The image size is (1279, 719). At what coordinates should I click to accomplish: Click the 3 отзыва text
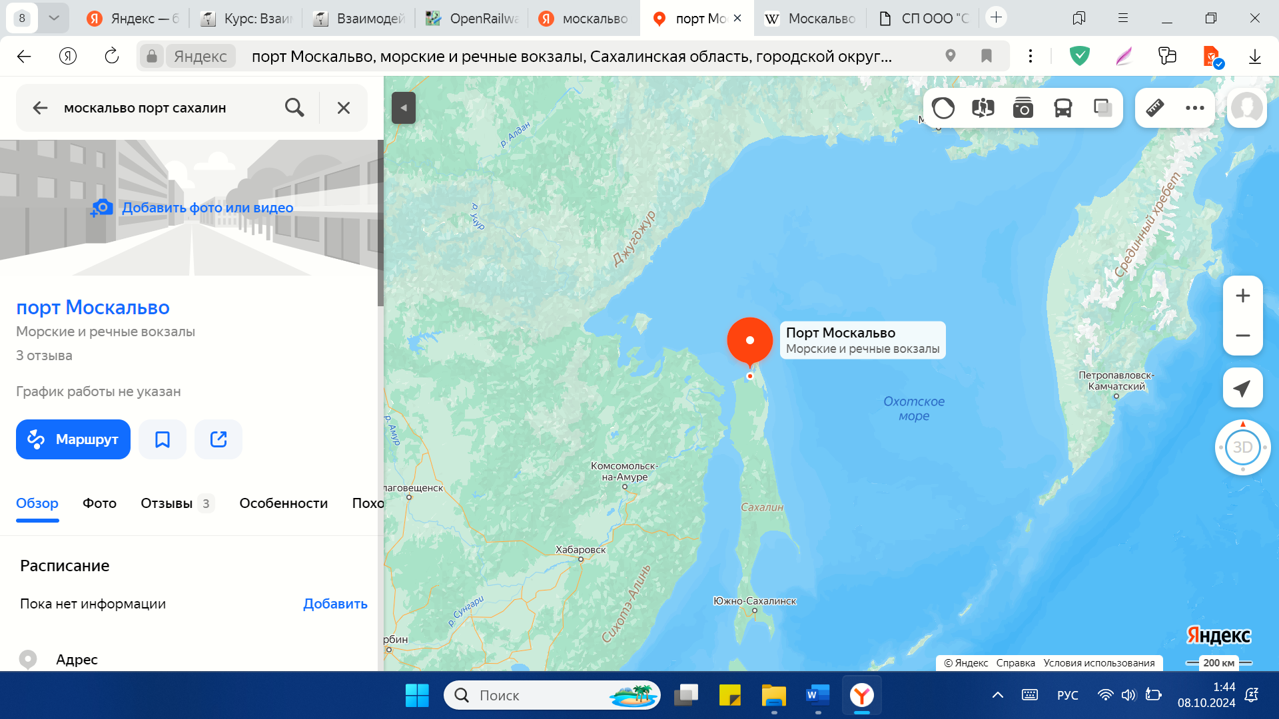44,356
